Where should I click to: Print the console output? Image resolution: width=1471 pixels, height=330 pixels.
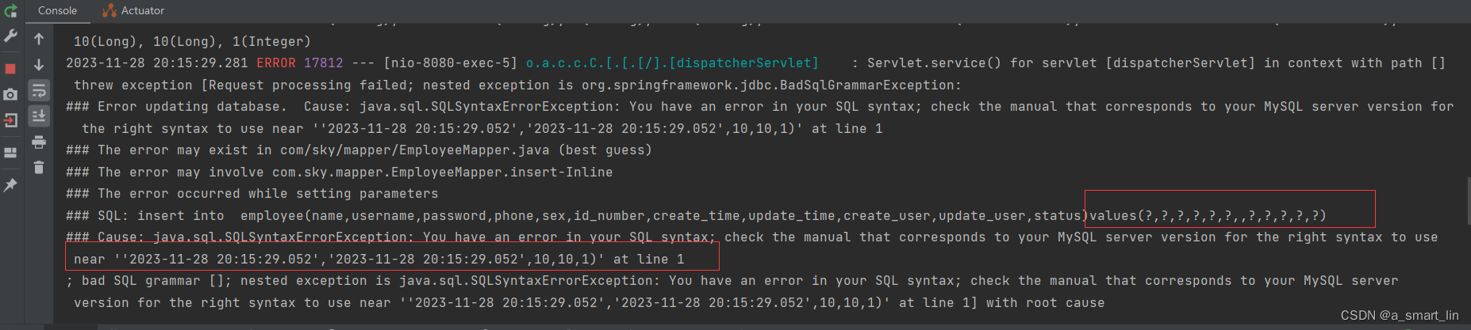39,142
